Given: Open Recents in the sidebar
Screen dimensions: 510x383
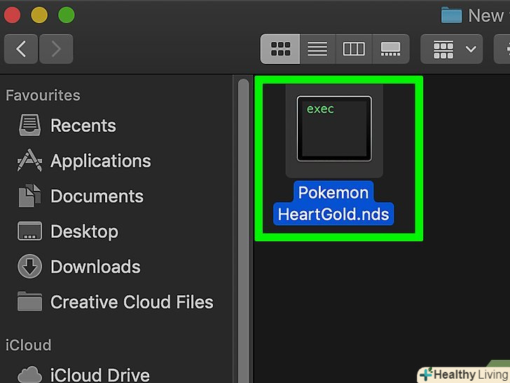Looking at the screenshot, I should (x=83, y=126).
